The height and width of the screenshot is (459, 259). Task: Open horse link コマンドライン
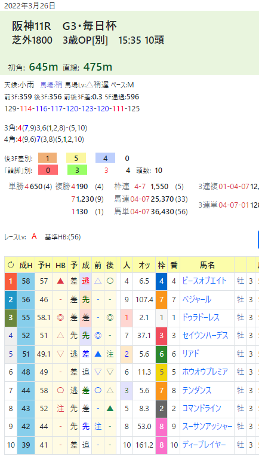point(202,408)
